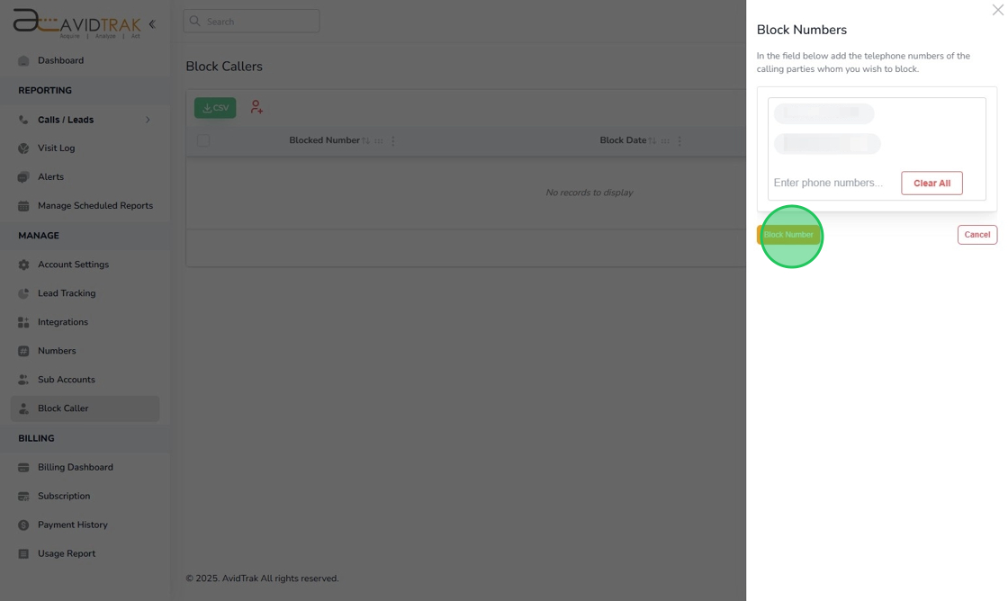Click the Block Caller person icon
Screen dimensions: 1008x601
click(x=23, y=408)
